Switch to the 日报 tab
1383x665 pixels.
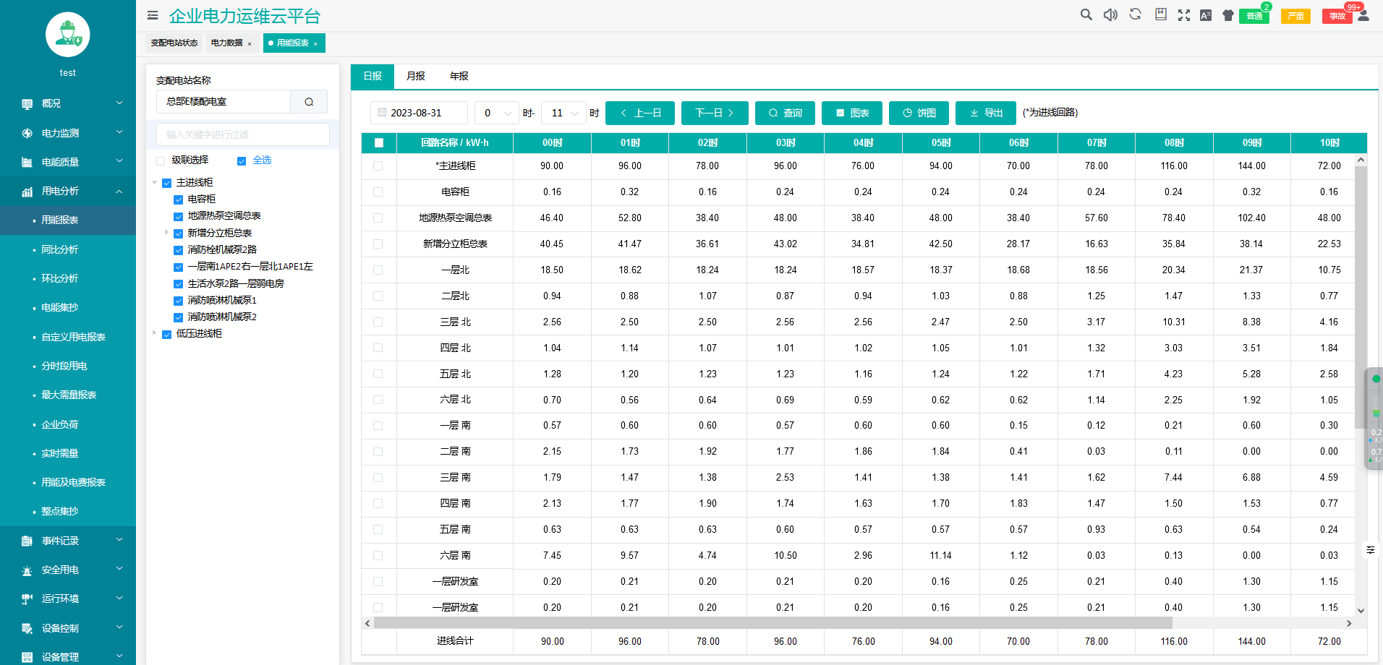click(x=373, y=76)
